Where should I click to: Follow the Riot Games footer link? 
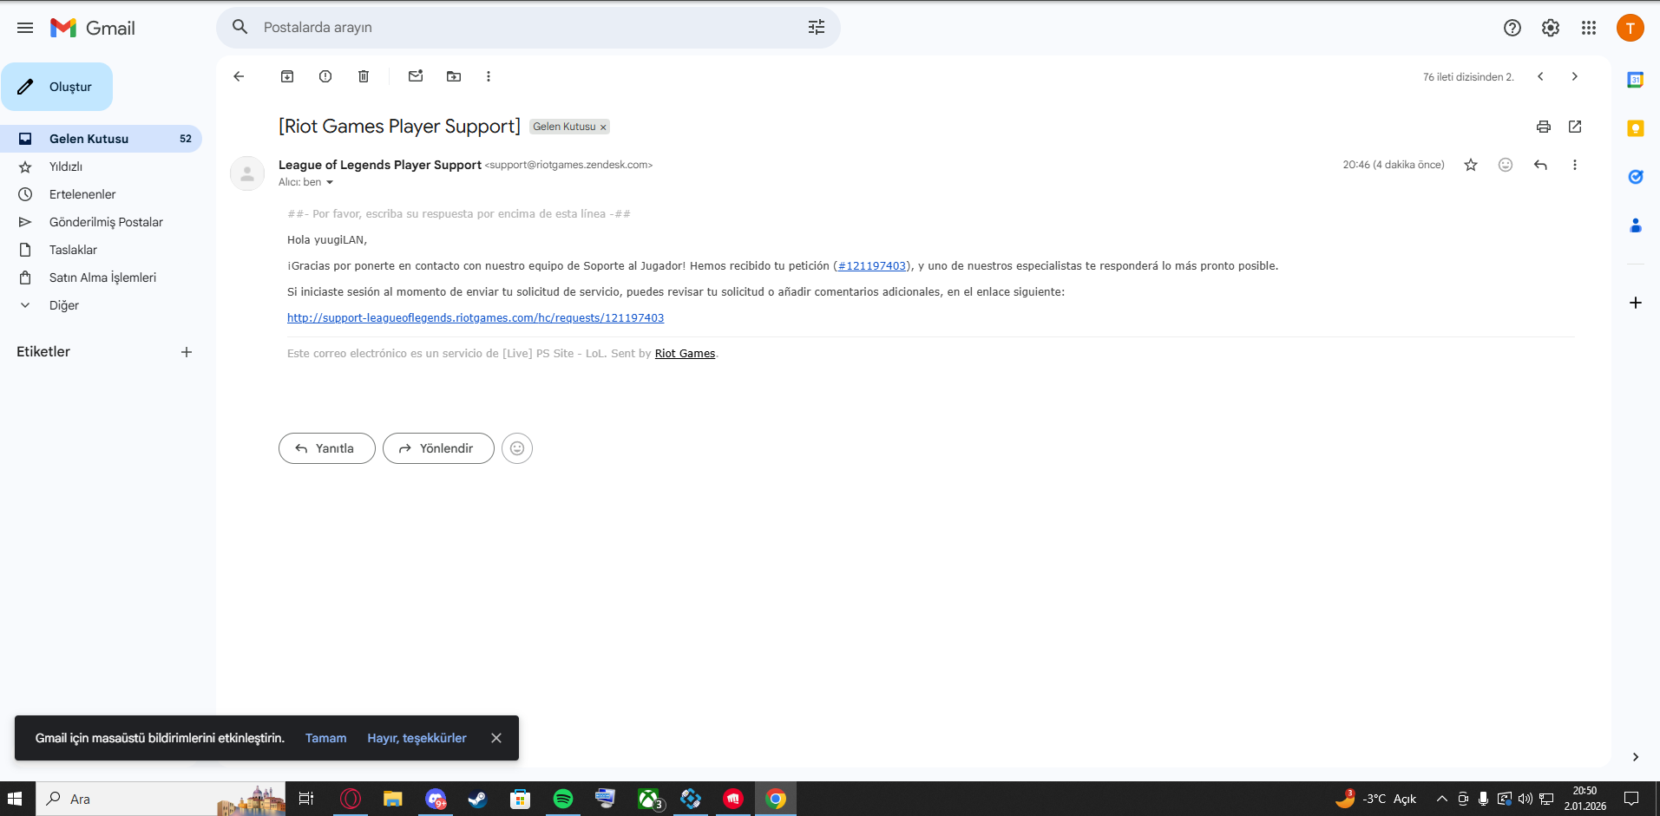pyautogui.click(x=685, y=354)
